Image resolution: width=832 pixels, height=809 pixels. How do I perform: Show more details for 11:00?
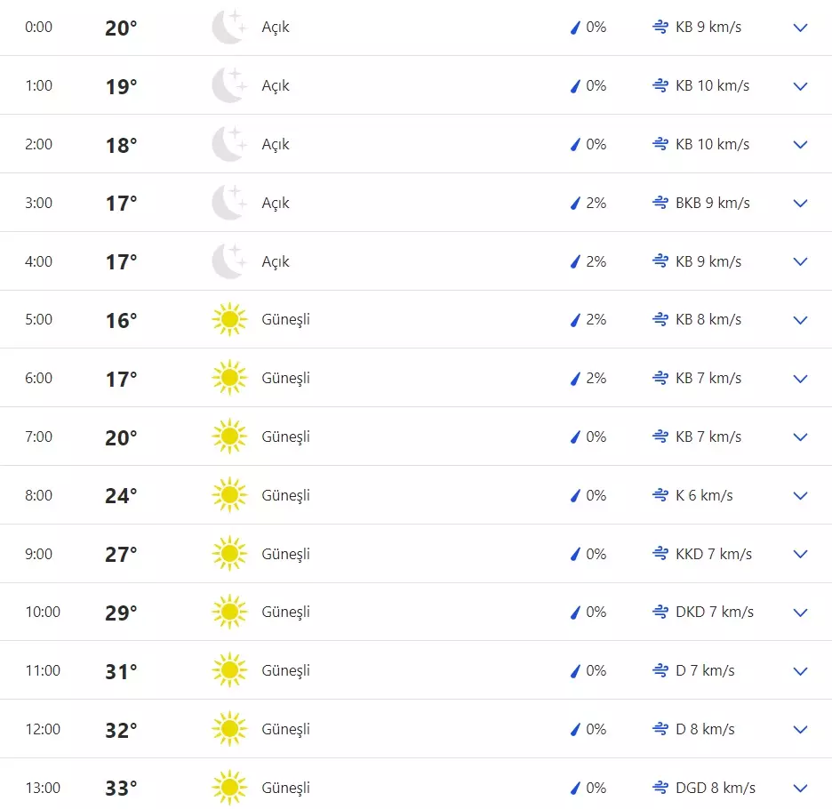tap(800, 671)
